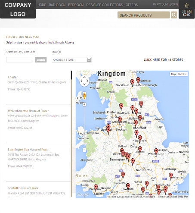Viewport: 195px width, 213px height.
Task: Select Leamington Spa House of Fraser
Action: point(28,150)
